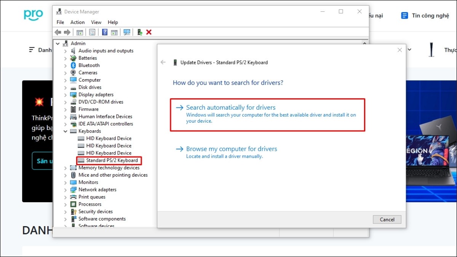457x257 pixels.
Task: Click the Network adapters icon
Action: coord(74,190)
